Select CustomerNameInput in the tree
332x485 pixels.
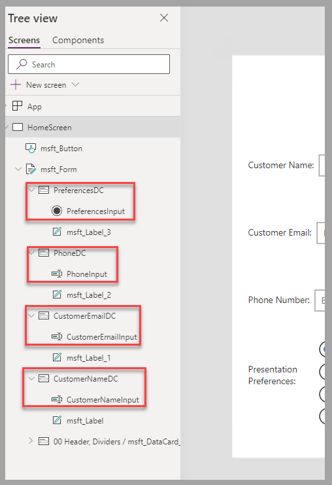point(103,400)
